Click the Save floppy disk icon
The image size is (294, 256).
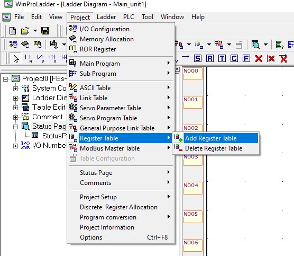(x=45, y=31)
